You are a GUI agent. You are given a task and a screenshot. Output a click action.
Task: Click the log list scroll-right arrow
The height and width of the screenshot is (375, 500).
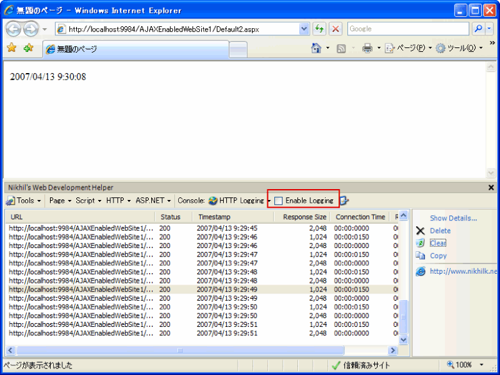coord(393,351)
